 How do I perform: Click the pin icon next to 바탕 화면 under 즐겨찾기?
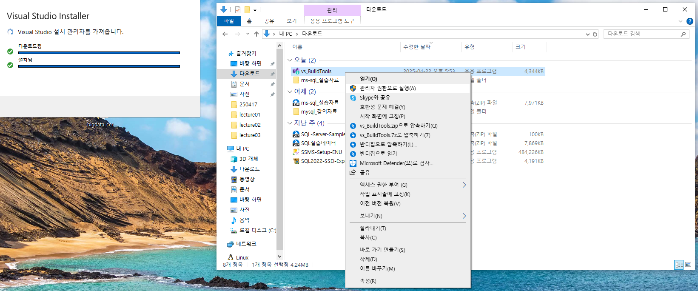[272, 63]
